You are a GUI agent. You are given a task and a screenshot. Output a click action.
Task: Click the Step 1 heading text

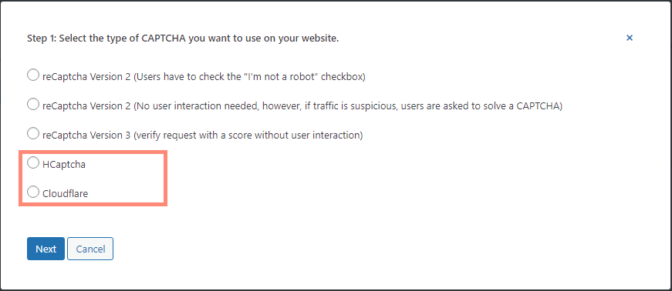coord(183,38)
